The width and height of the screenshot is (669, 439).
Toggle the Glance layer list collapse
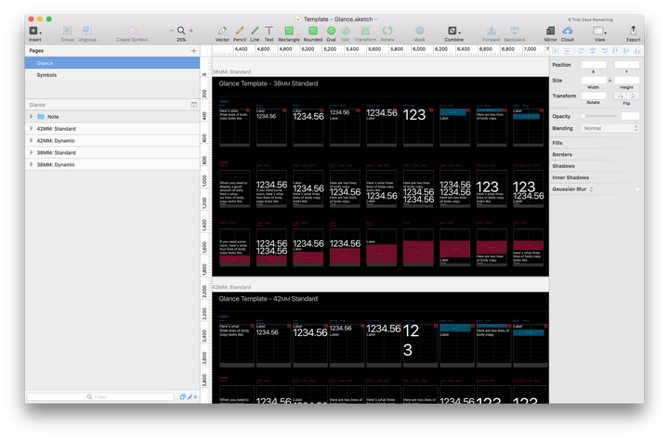pos(193,105)
